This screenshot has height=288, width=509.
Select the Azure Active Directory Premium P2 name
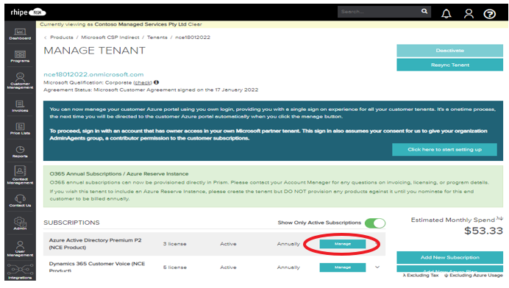tap(95, 244)
